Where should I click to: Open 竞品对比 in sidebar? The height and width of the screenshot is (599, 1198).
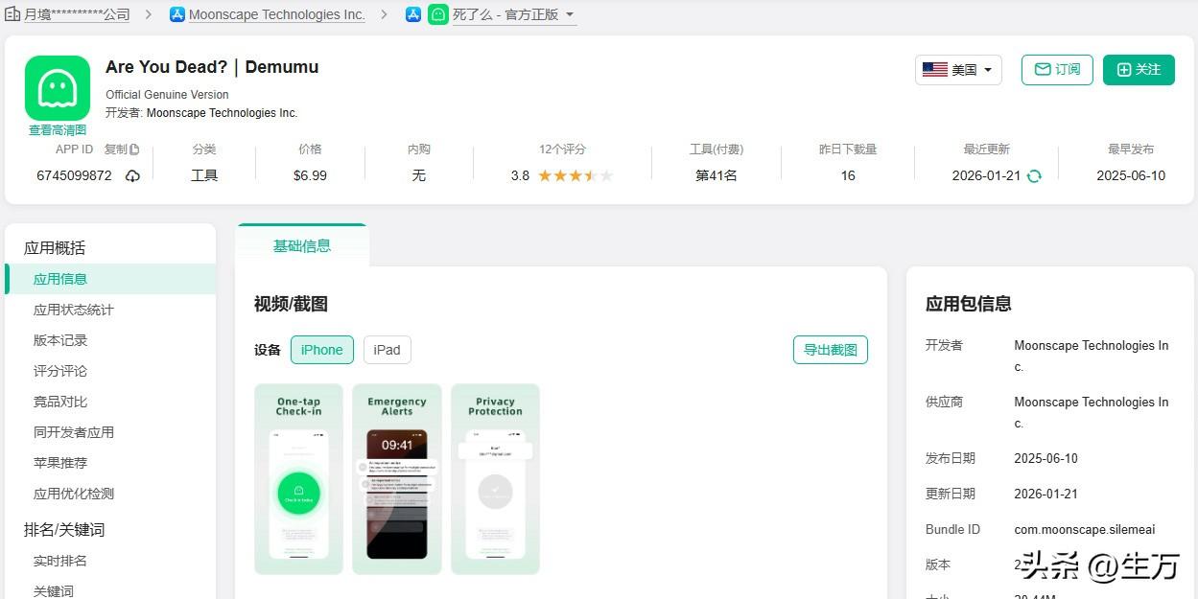point(60,402)
